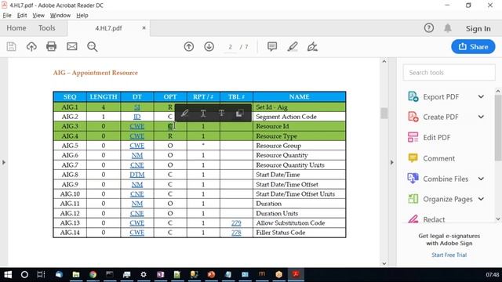502x282 pixels.
Task: Open table 278 link in AIG.14 row
Action: (x=236, y=233)
